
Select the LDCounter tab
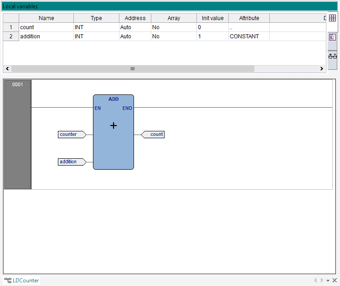pyautogui.click(x=26, y=280)
